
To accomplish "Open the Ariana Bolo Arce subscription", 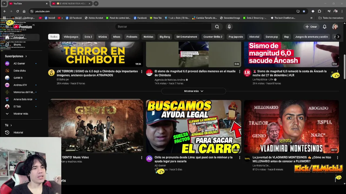I will point(21,99).
